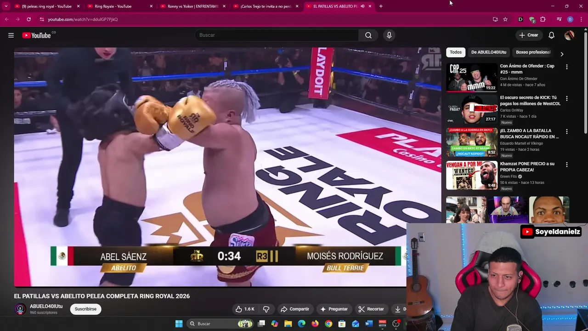Image resolution: width=588 pixels, height=331 pixels.
Task: Open the green shield extension icon
Action: (532, 19)
